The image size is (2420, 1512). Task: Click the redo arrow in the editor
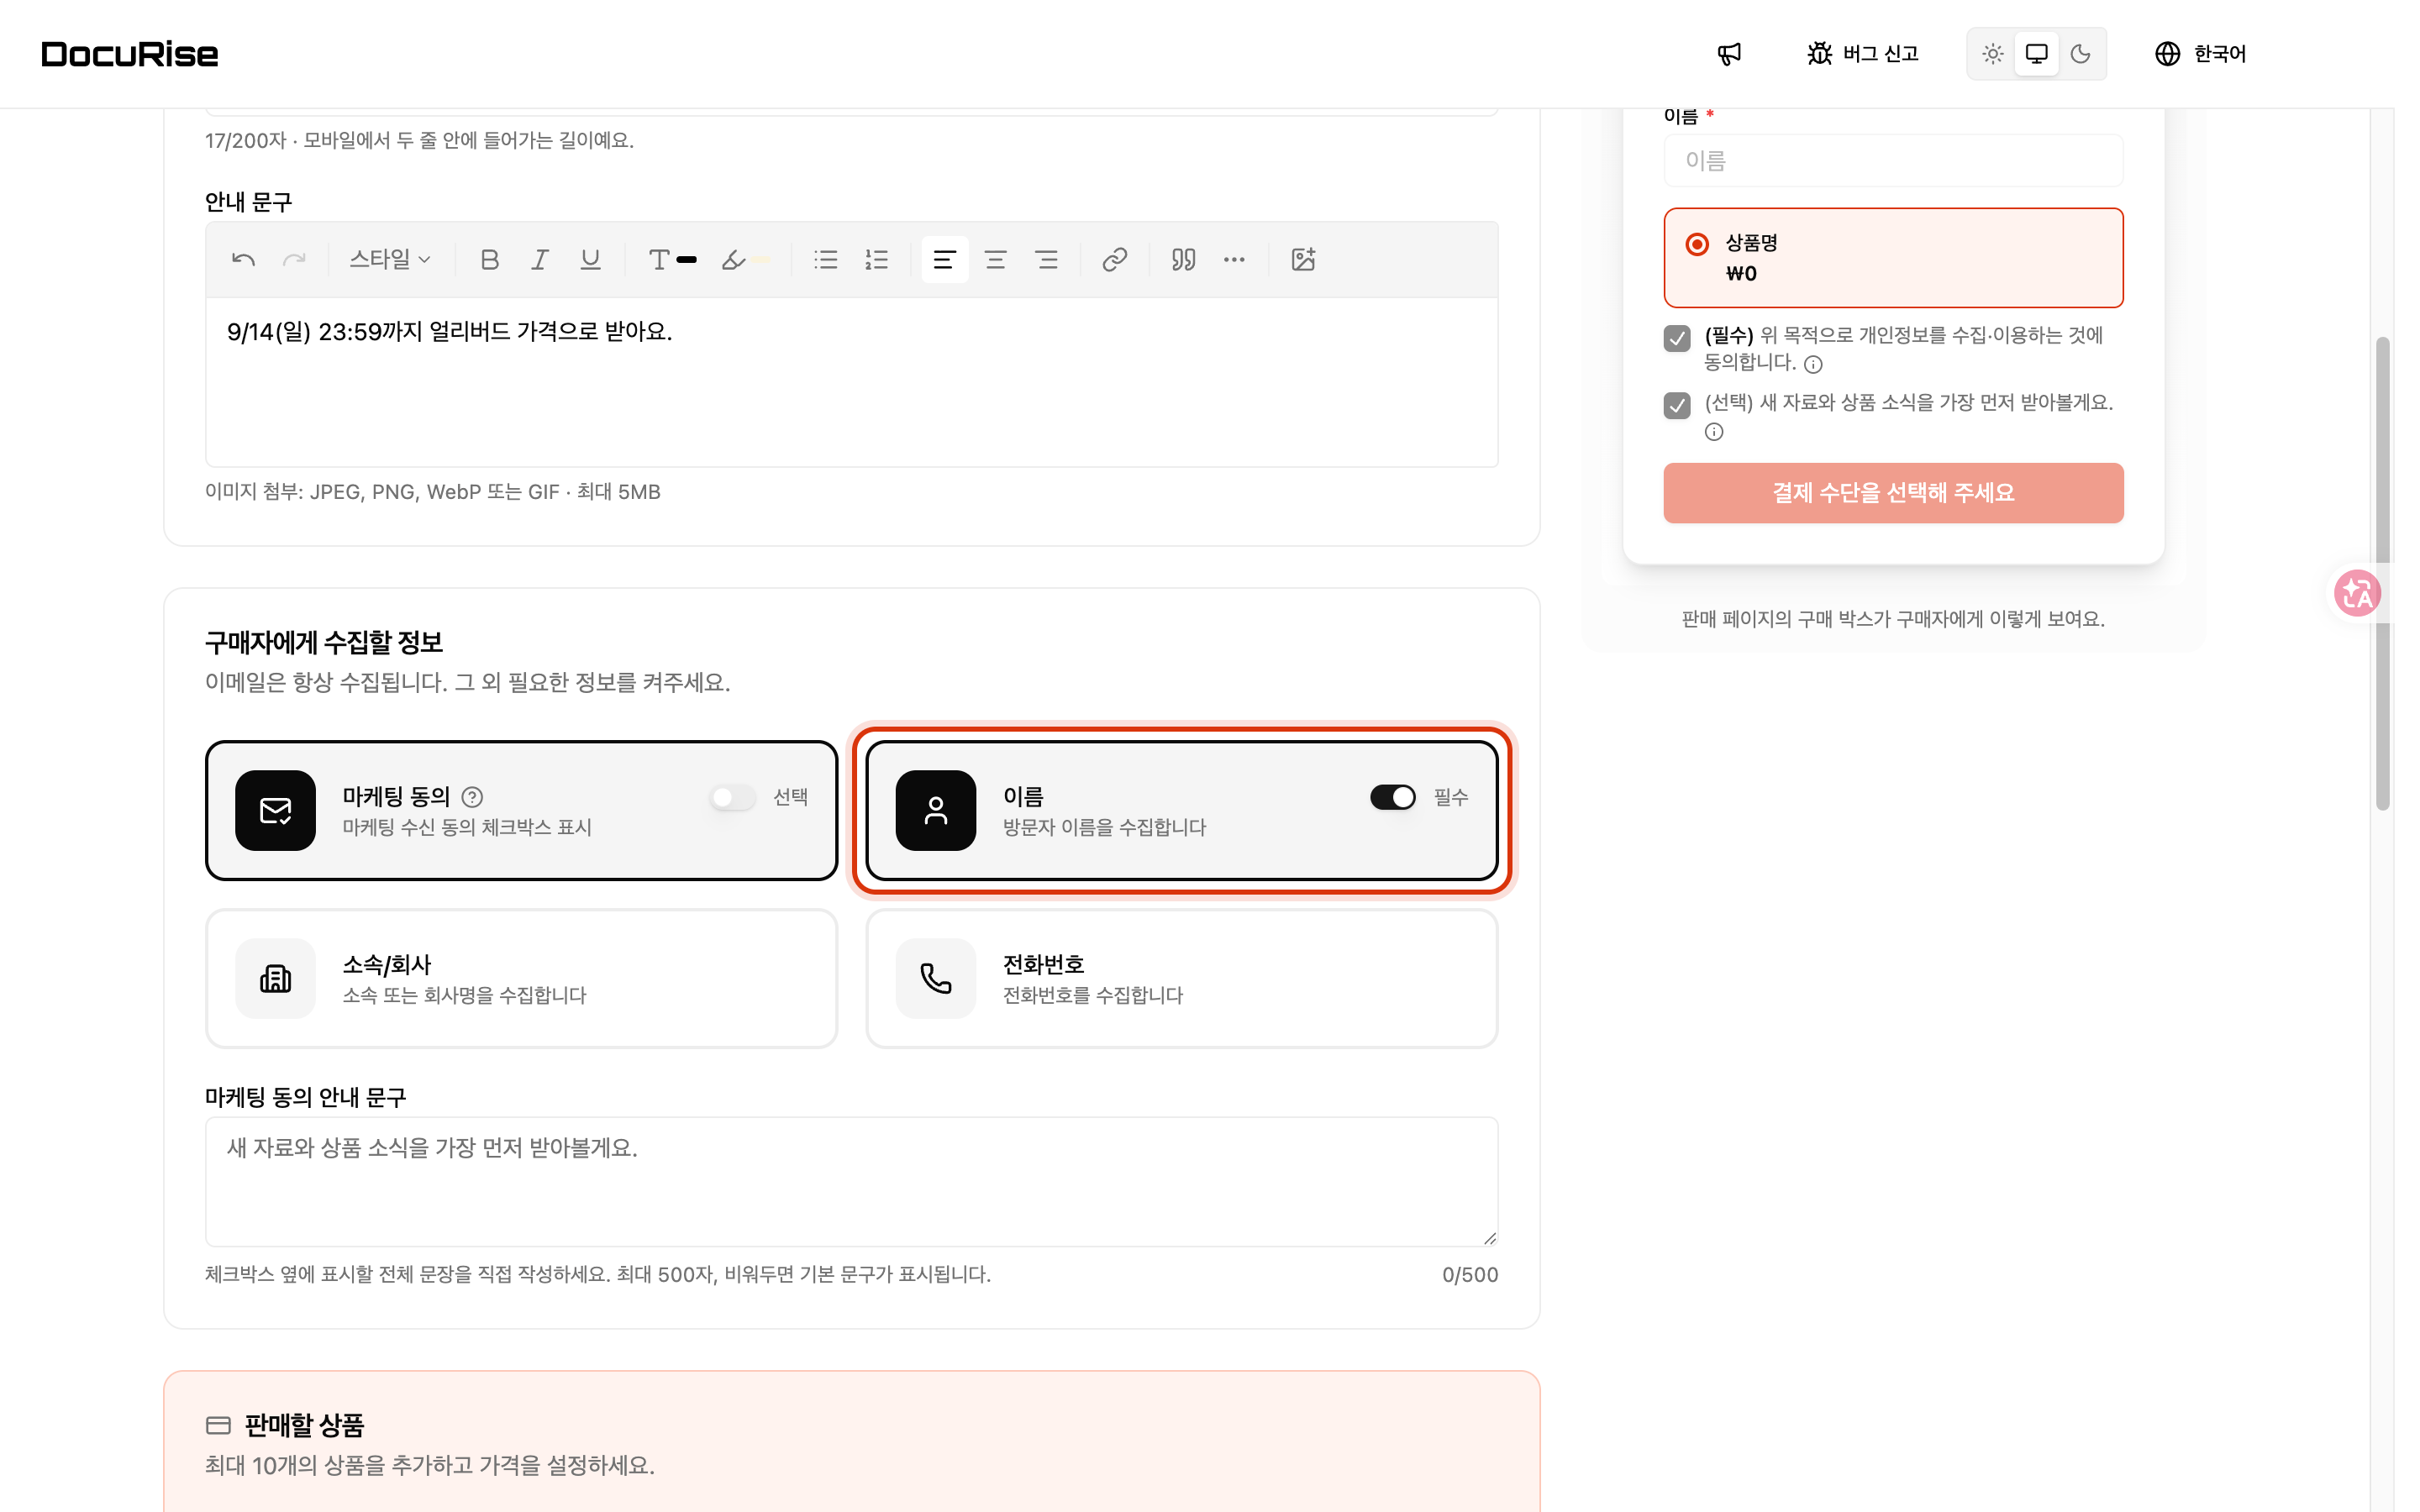[294, 260]
